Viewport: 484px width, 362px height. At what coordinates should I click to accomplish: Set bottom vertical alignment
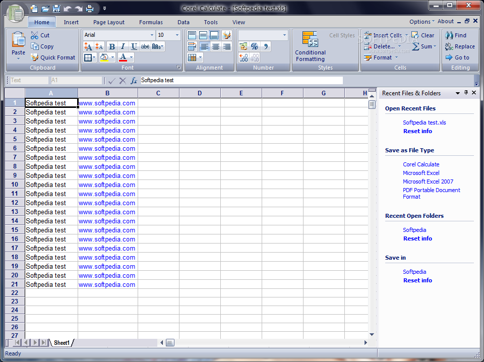pos(214,35)
